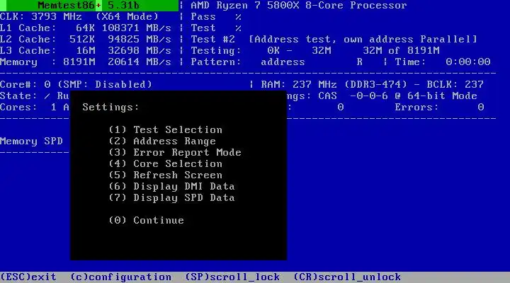Click the L1 Cache 64K line

86,28
